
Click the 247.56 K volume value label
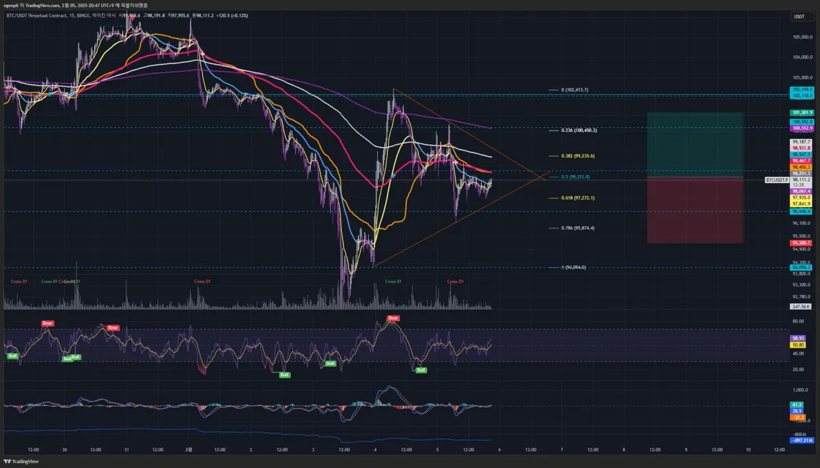[x=801, y=307]
